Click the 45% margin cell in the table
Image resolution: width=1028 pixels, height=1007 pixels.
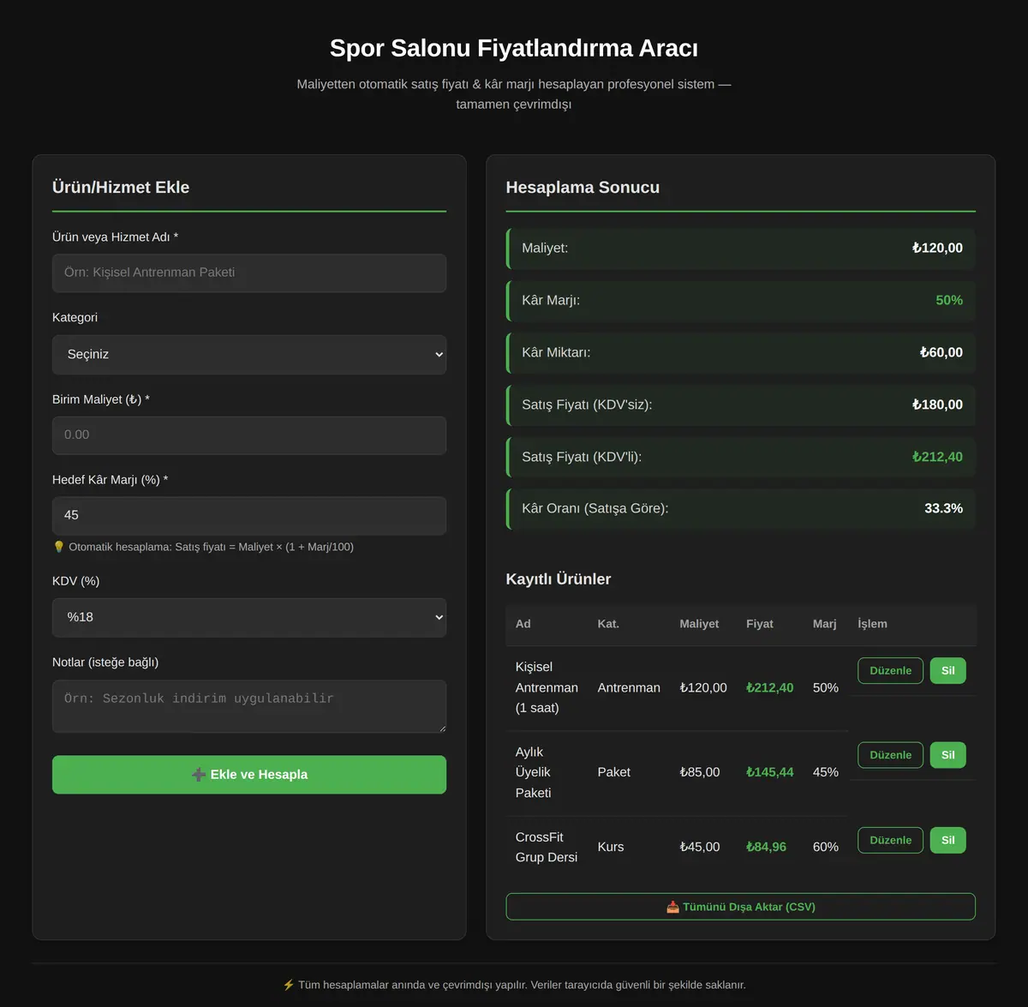pyautogui.click(x=826, y=772)
